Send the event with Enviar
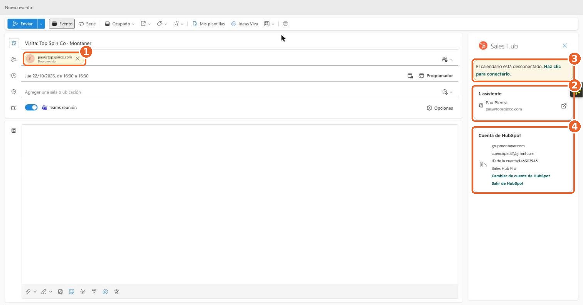 point(22,24)
